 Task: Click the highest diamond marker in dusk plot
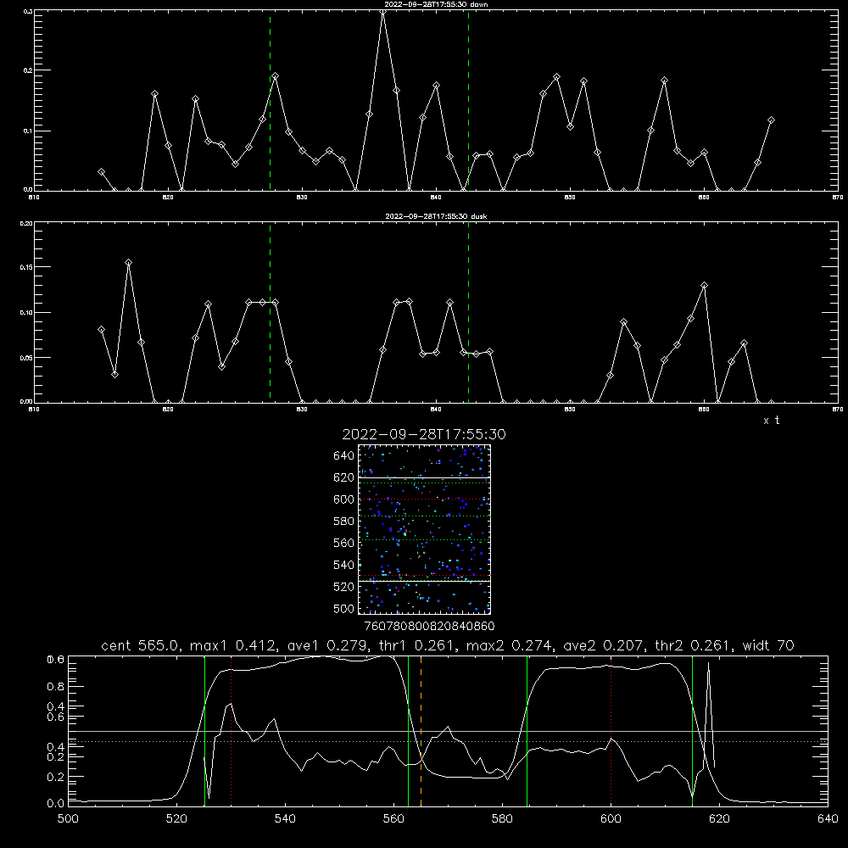[x=128, y=263]
